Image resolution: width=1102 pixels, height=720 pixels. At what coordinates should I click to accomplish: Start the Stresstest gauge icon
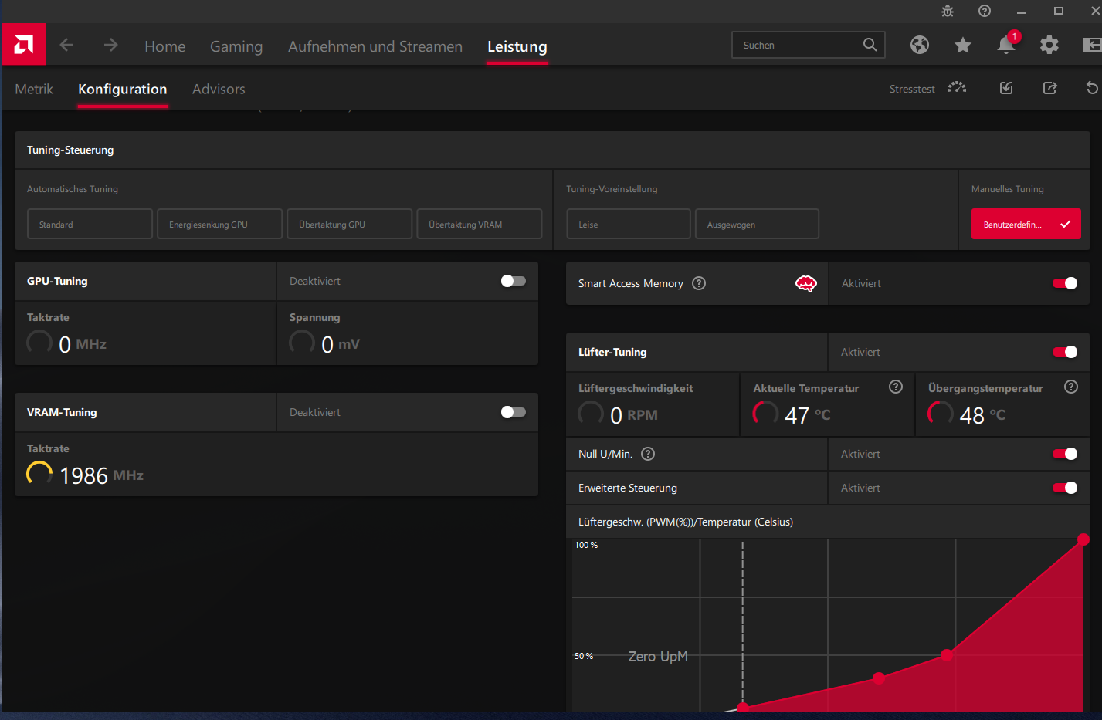(958, 87)
